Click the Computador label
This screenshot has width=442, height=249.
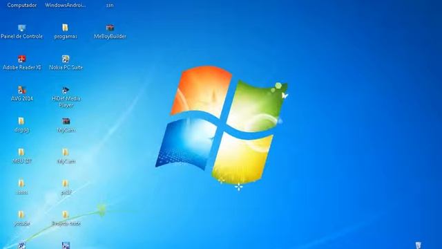coord(22,5)
